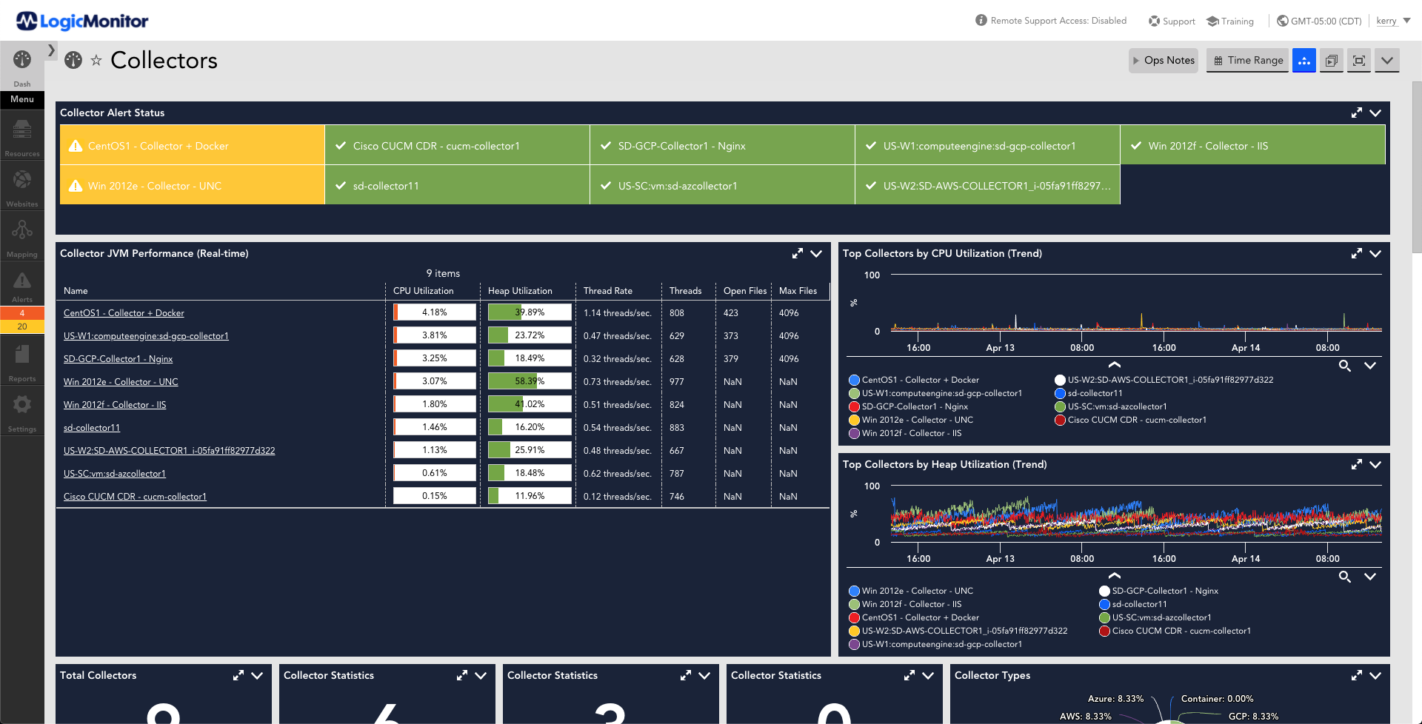Viewport: 1422px width, 724px height.
Task: Open the kerry user menu
Action: tap(1393, 21)
